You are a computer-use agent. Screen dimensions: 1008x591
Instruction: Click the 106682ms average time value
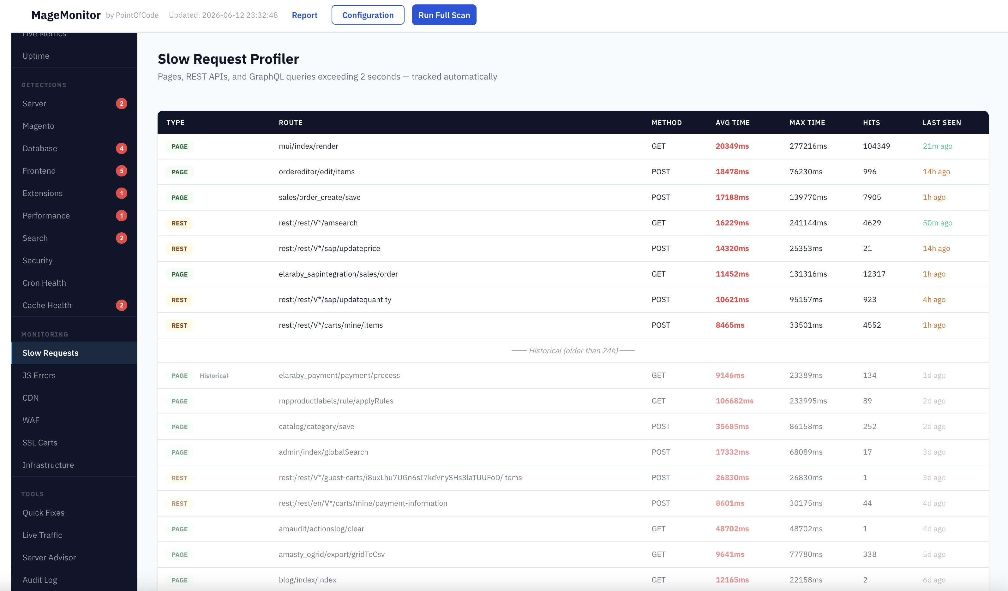(735, 401)
